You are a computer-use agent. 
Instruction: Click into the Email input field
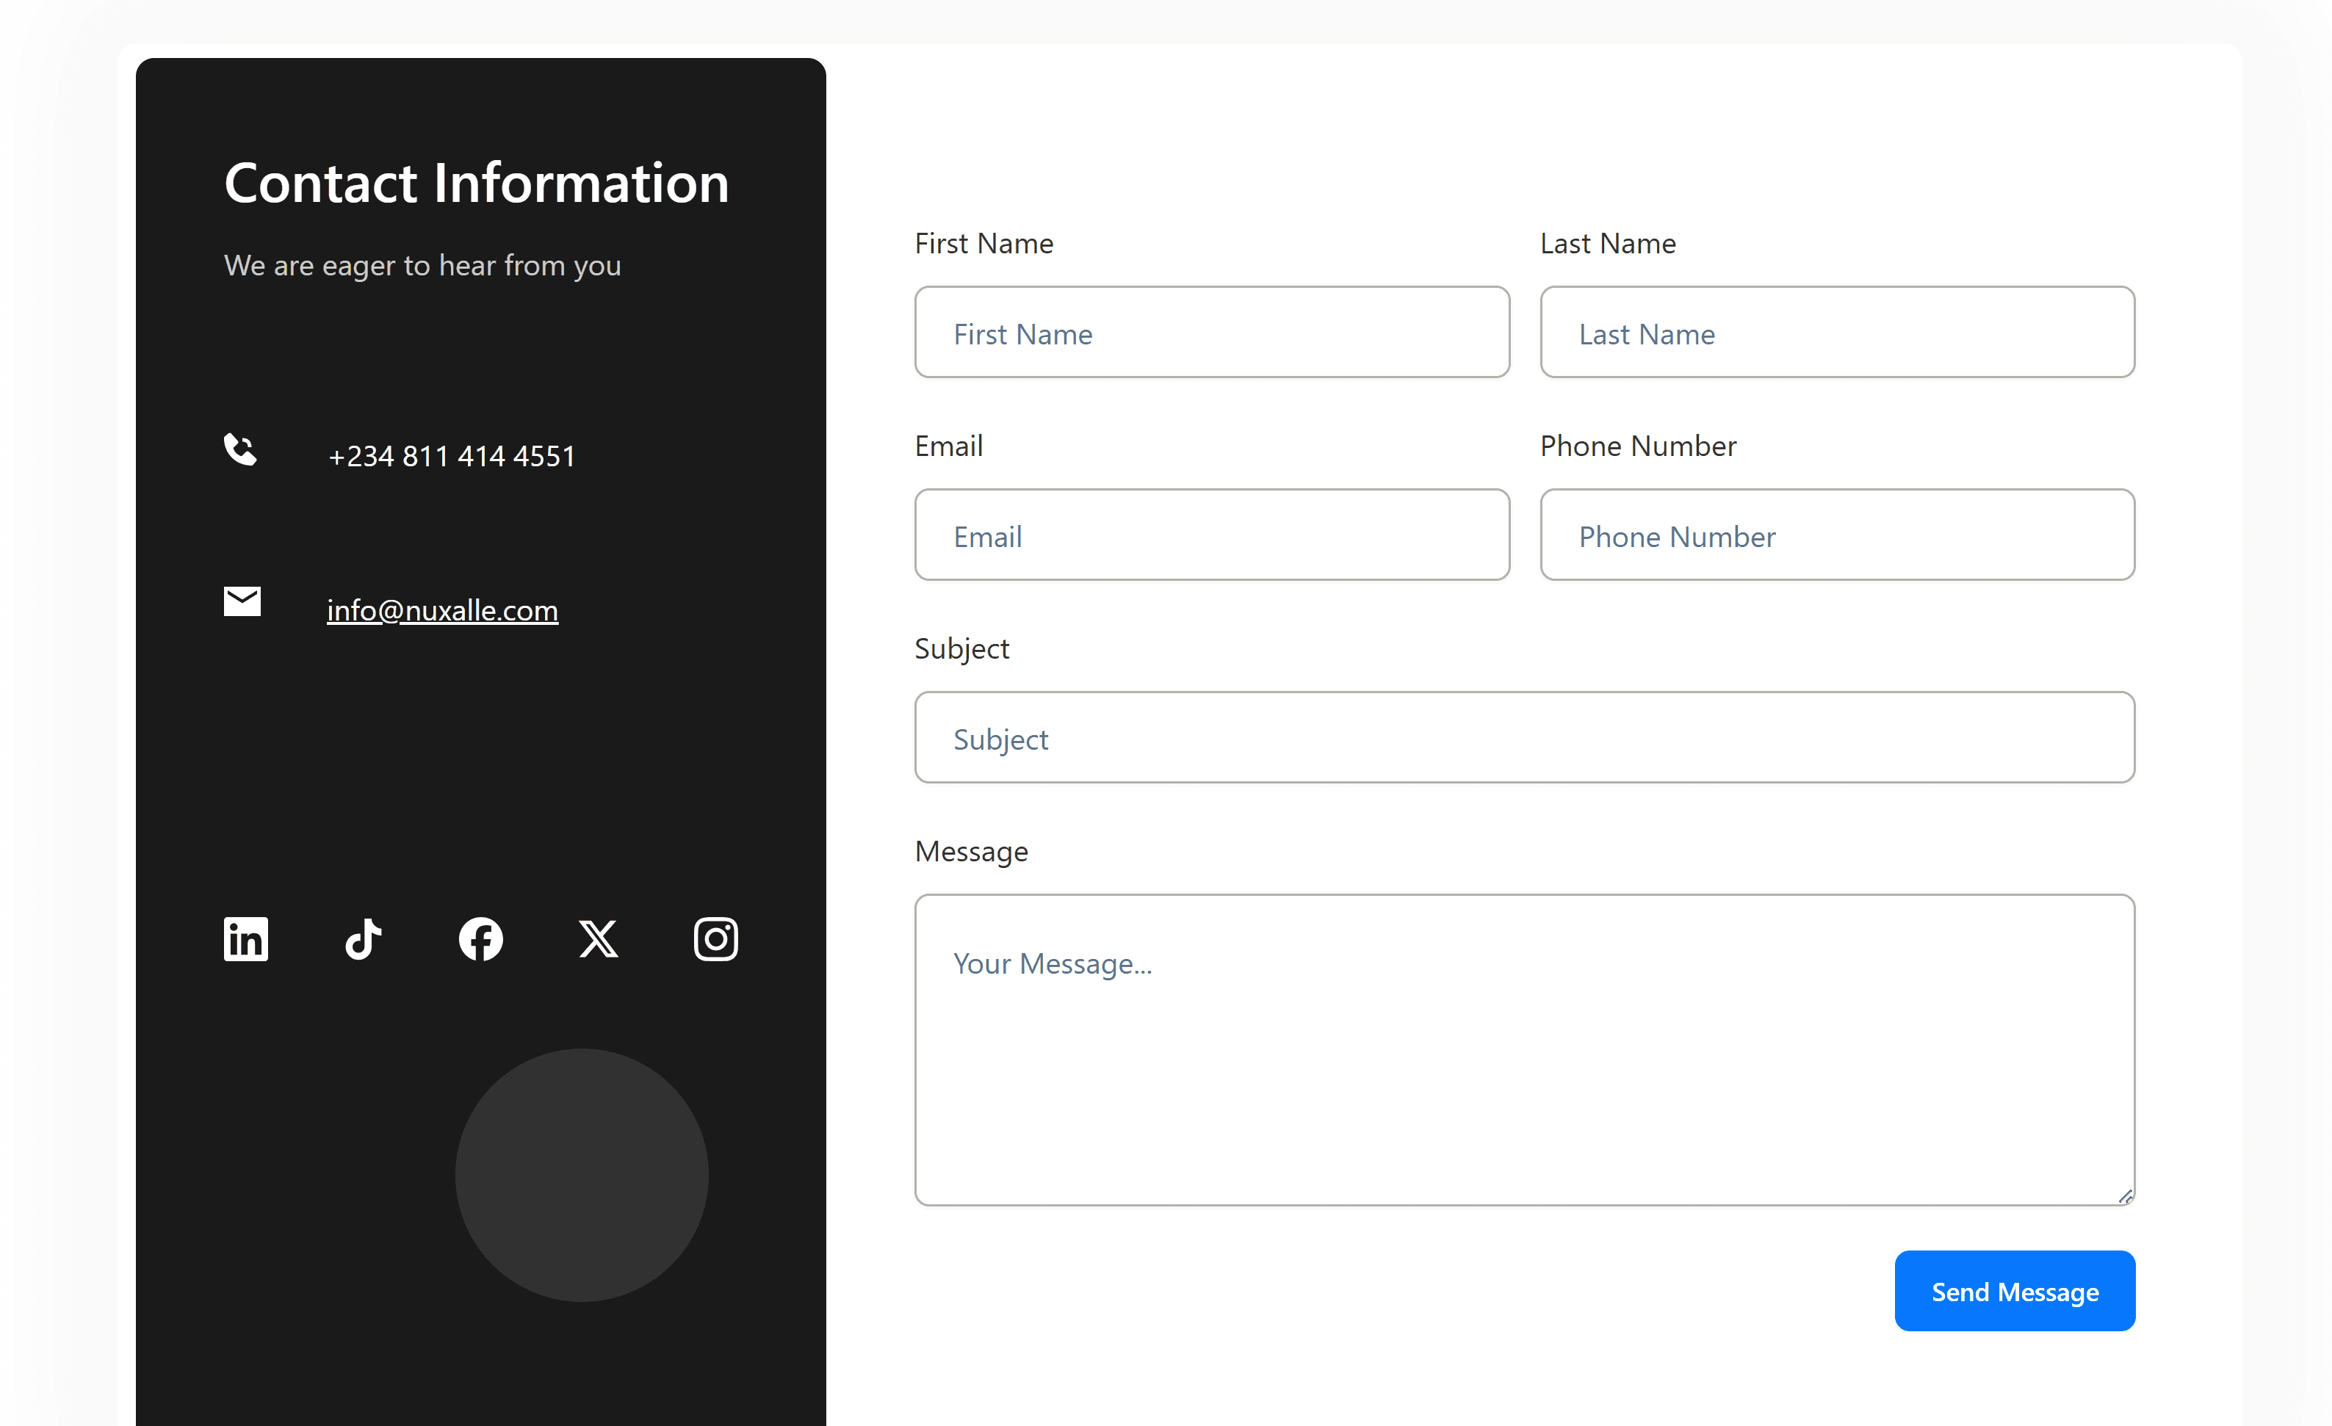[1211, 535]
